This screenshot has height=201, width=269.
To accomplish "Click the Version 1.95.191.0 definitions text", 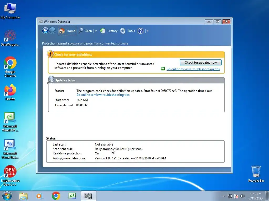I will point(130,158).
